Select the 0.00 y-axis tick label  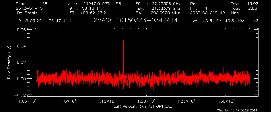(x=21, y=79)
